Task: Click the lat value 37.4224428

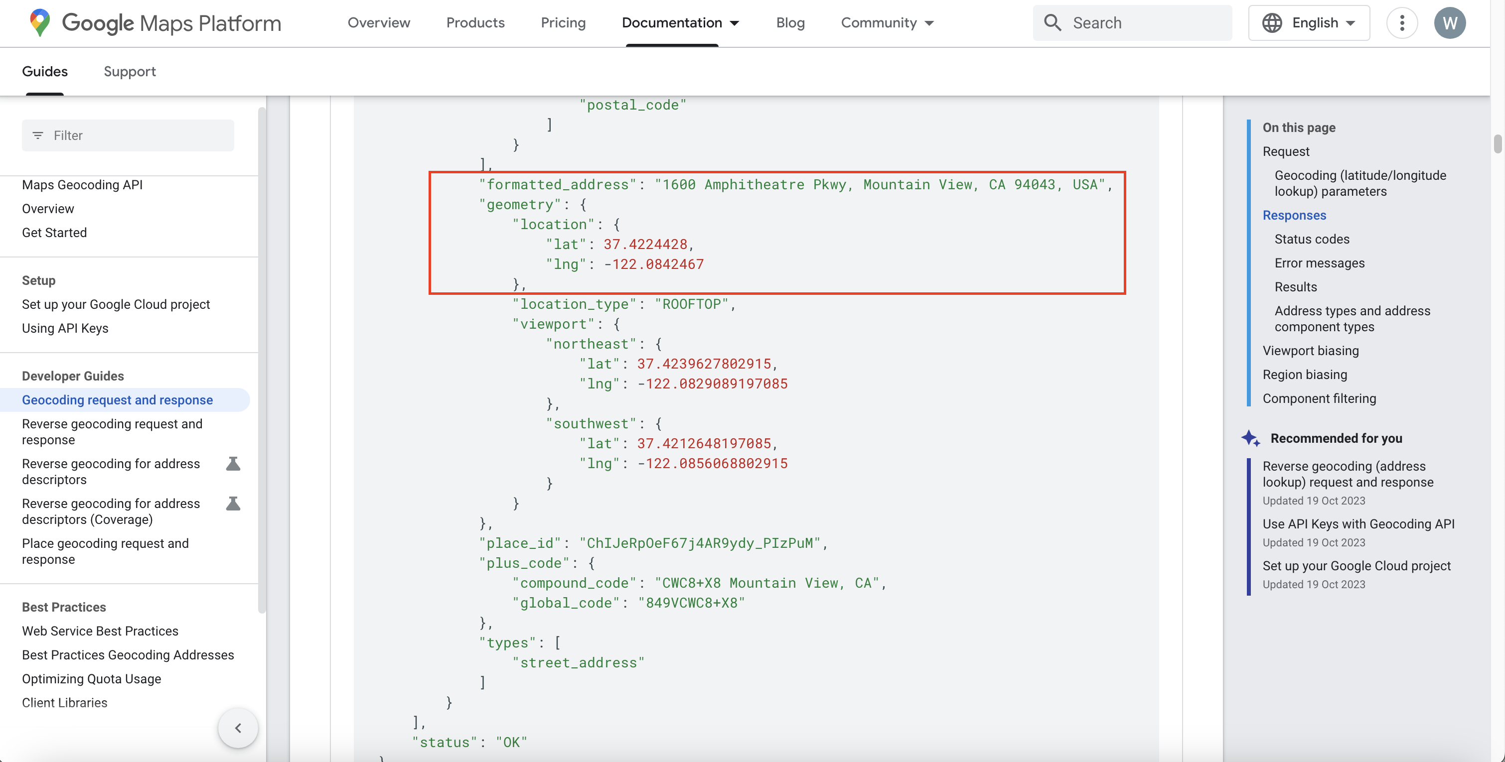Action: (x=645, y=244)
